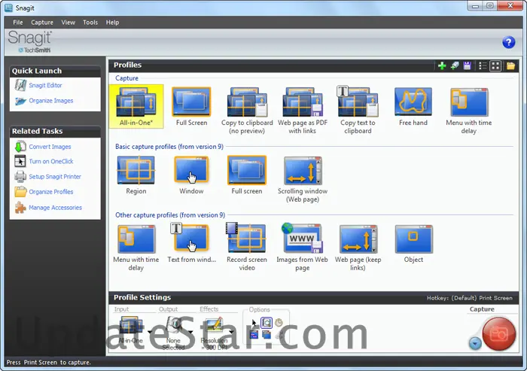This screenshot has height=371, width=527.
Task: Open blue arrow menu beside Capture button
Action: click(x=475, y=343)
